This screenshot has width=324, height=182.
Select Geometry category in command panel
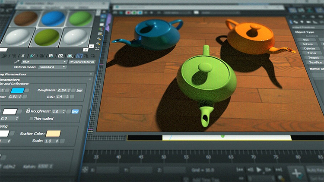(292, 22)
